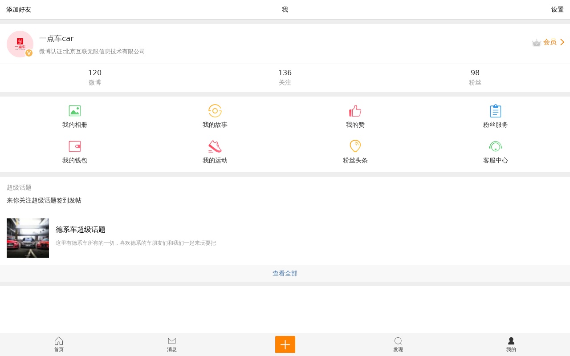The width and height of the screenshot is (570, 356).
Task: Open the 136 关注 following count
Action: pos(285,77)
